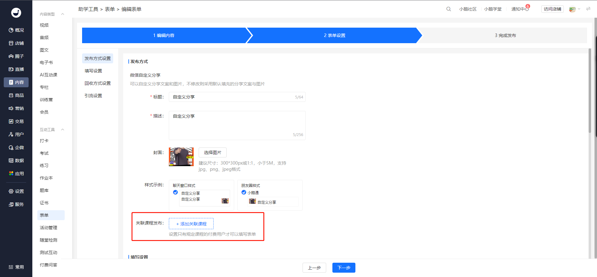Select 回收方式设置 tab

tap(98, 83)
